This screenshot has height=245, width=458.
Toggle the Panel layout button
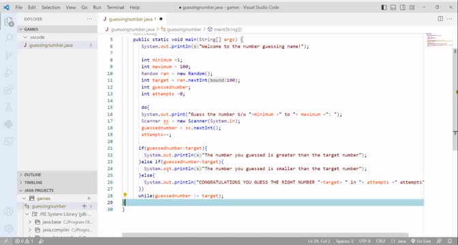pyautogui.click(x=393, y=7)
